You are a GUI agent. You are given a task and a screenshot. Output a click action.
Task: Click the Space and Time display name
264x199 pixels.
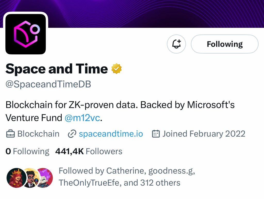[x=56, y=69]
